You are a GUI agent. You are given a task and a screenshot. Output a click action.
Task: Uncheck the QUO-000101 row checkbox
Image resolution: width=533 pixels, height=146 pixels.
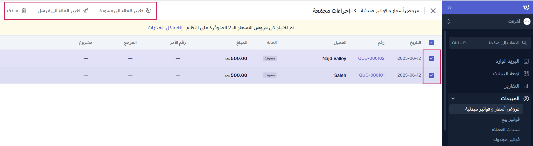pyautogui.click(x=431, y=75)
